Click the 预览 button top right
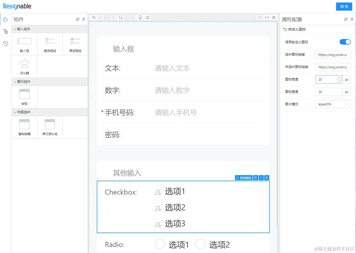Image resolution: width=356 pixels, height=253 pixels. coord(344,7)
